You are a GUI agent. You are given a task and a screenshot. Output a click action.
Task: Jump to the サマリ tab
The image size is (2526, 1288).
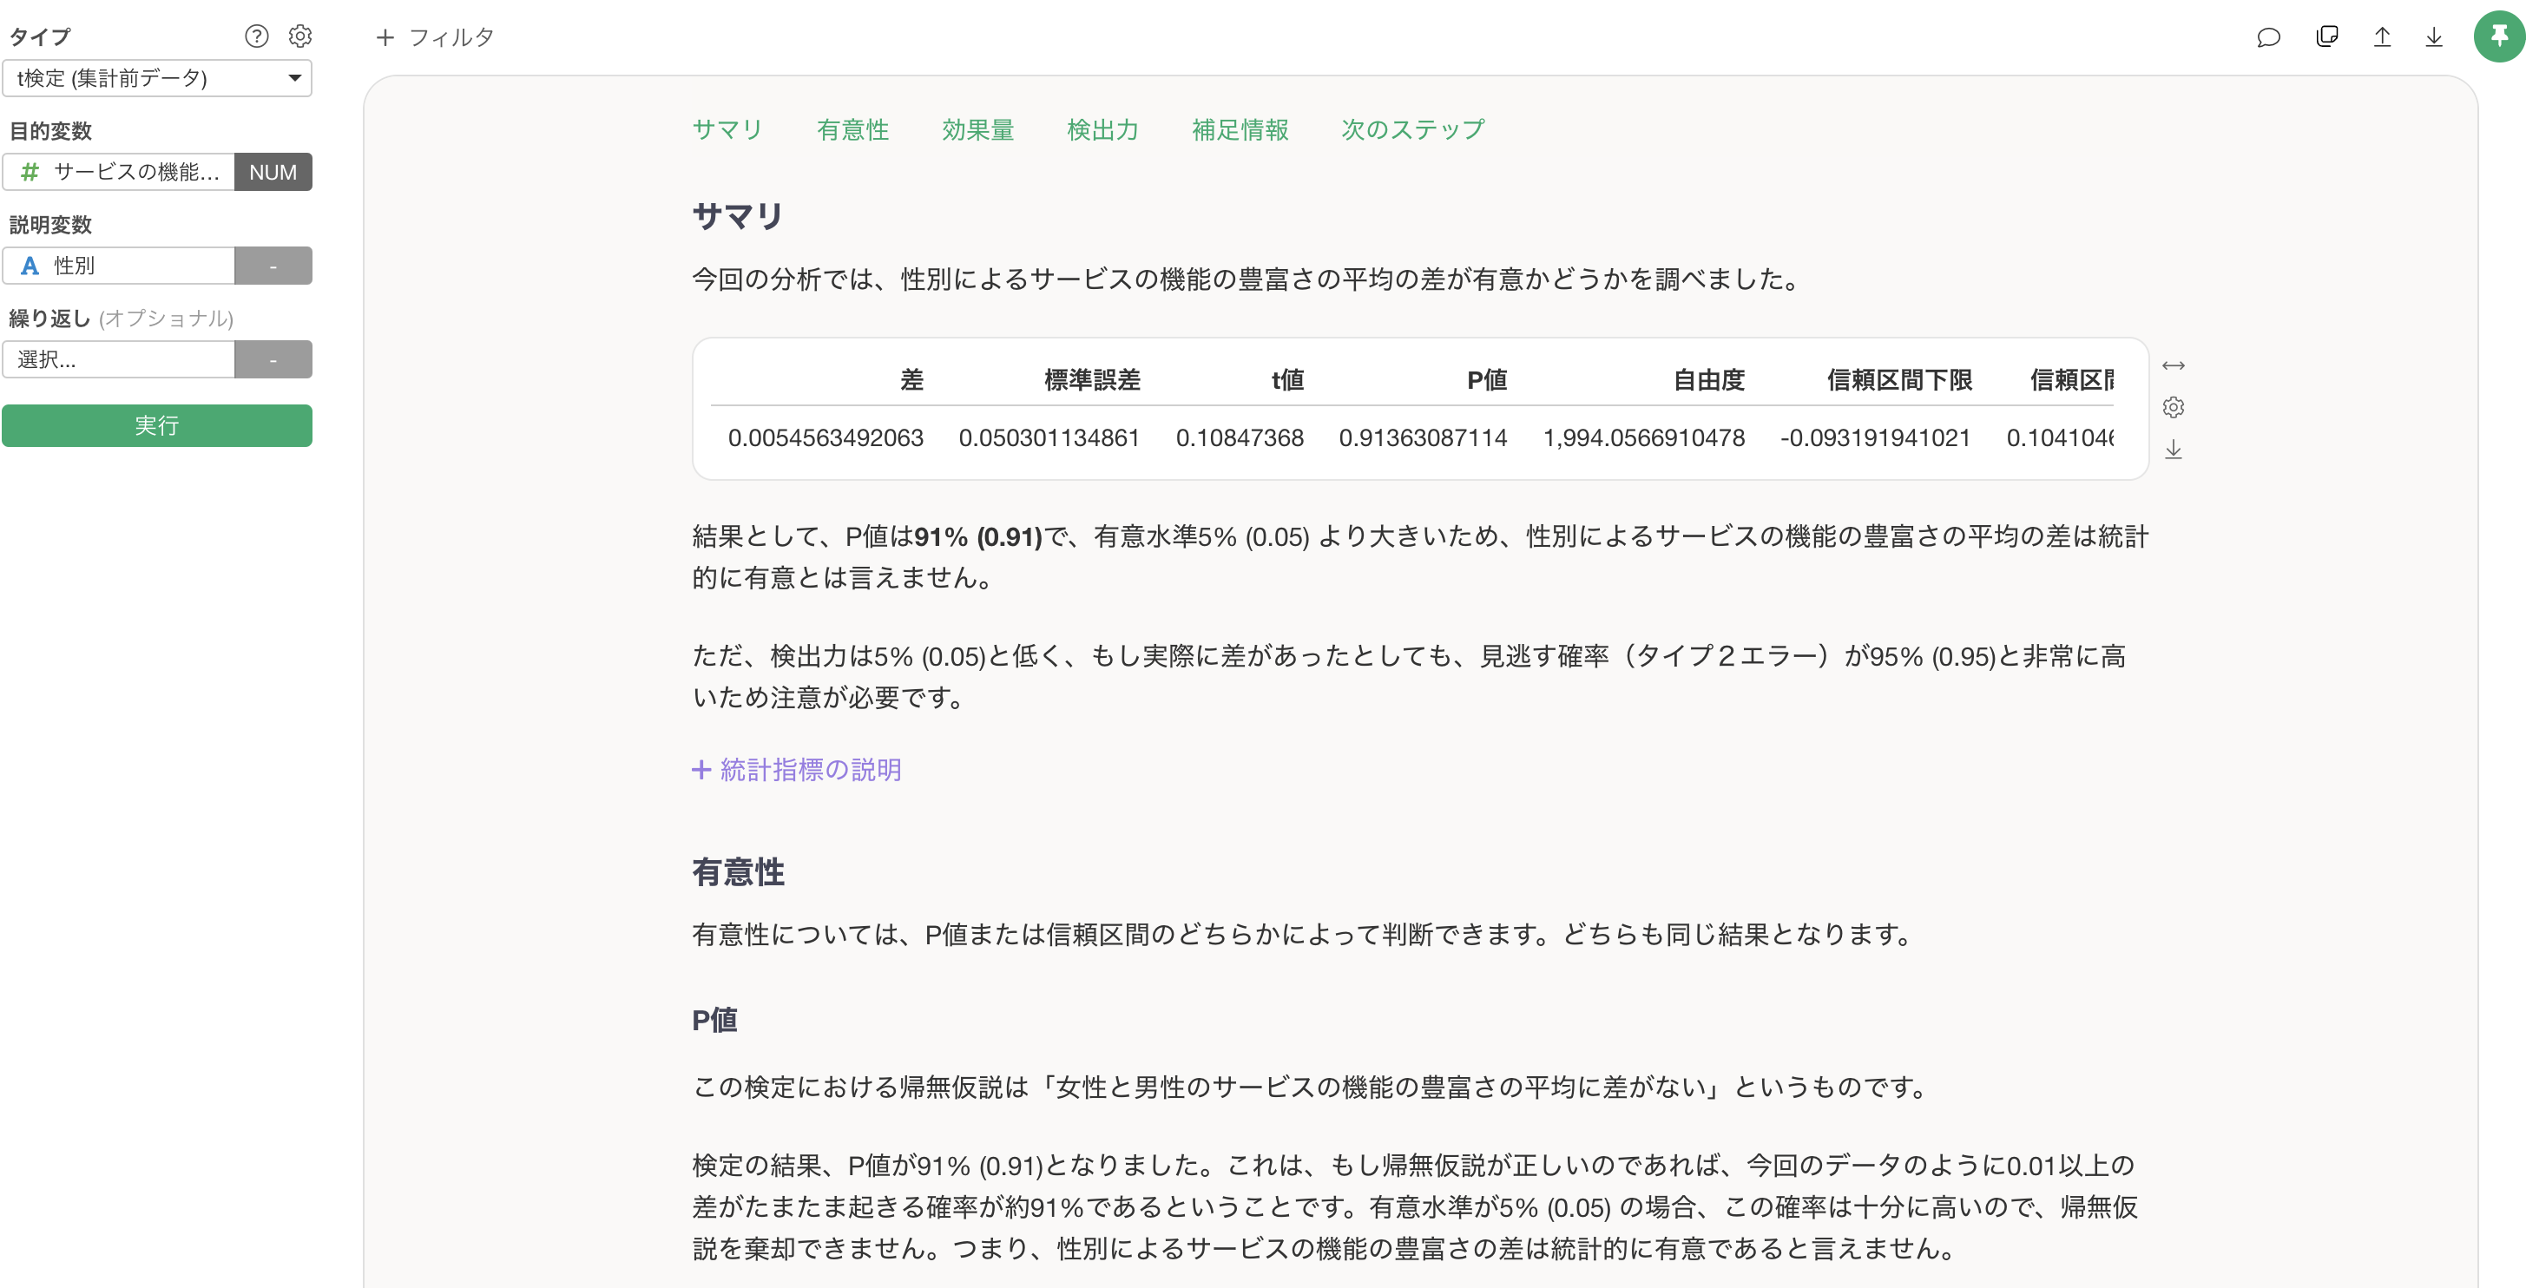point(727,129)
